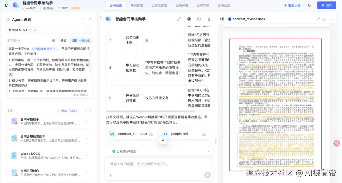
Task: Open the contract_r...docx file chip
Action: click(x=131, y=134)
